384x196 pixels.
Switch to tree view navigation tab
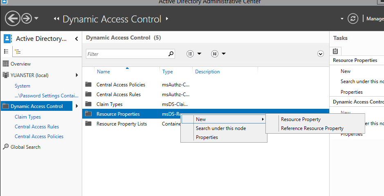tap(18, 51)
